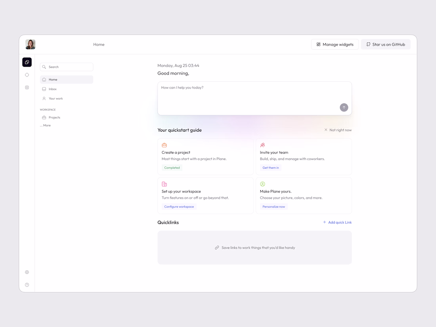Click the 'Save links to work things' empty area
The image size is (436, 327).
pyautogui.click(x=254, y=247)
